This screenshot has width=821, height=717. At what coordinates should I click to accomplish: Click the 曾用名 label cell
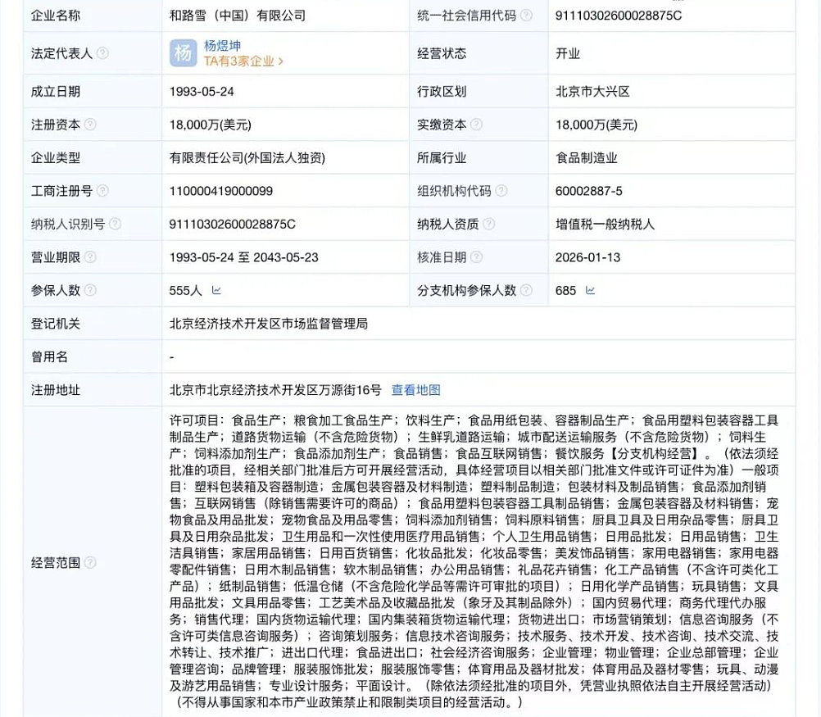[92, 356]
